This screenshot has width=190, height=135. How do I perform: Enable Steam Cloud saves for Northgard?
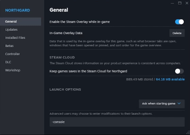[x=179, y=71]
